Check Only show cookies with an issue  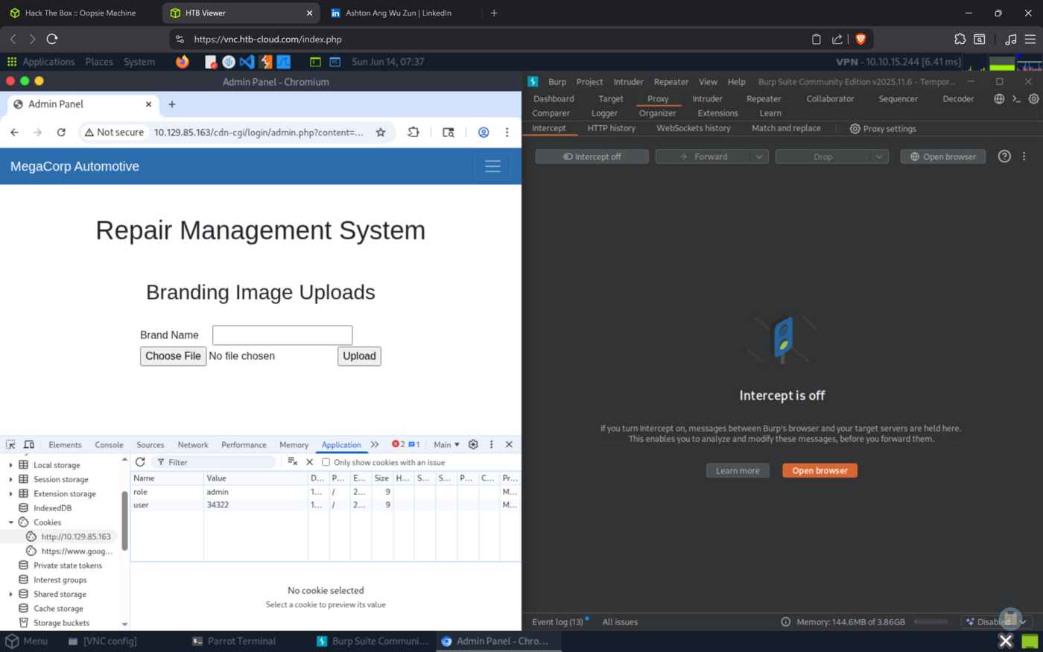[326, 462]
